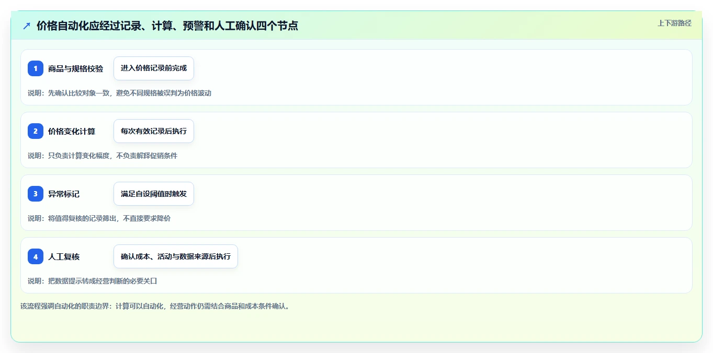Click the 异常标记 step title
713x353 pixels.
click(64, 194)
